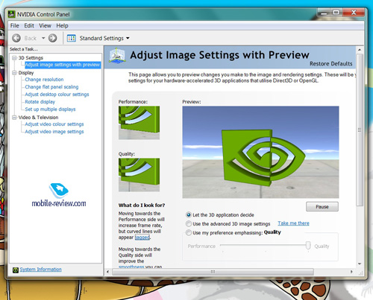Screen dimensions: 373x300
Task: Collapse the 3D Settings tree node
Action: pos(14,58)
